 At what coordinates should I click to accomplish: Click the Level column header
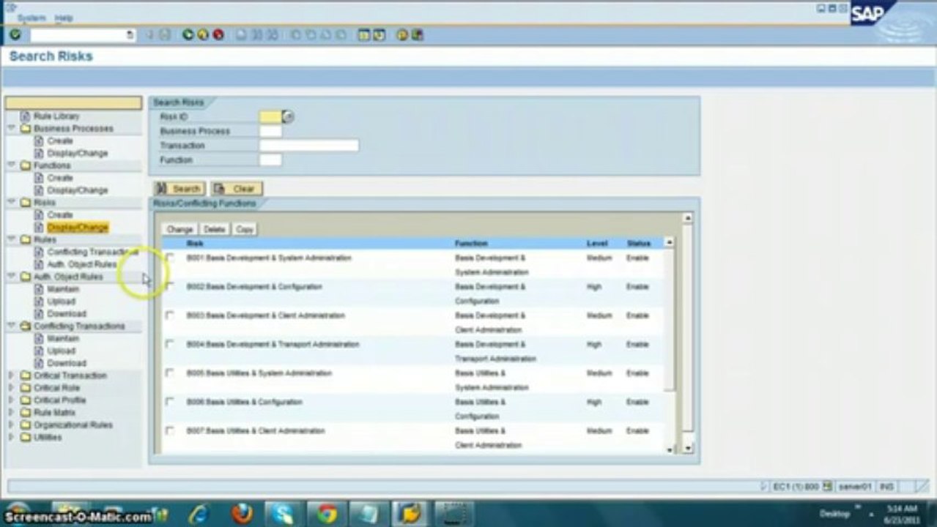pos(597,243)
